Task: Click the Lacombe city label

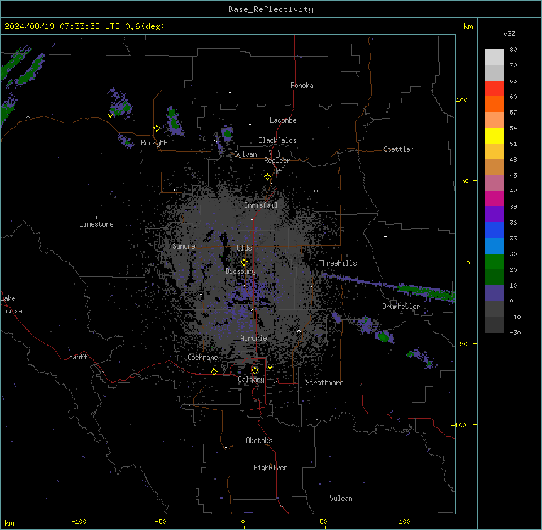Action: 283,120
